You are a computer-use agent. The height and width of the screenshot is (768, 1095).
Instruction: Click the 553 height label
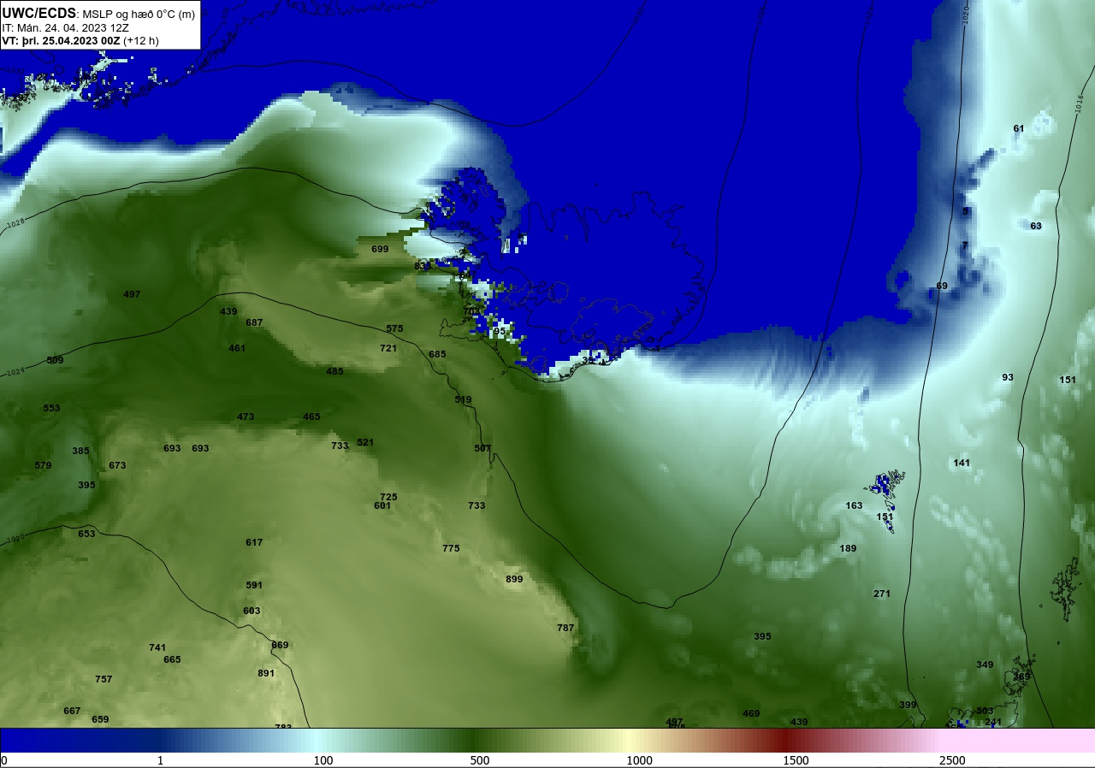click(x=51, y=408)
